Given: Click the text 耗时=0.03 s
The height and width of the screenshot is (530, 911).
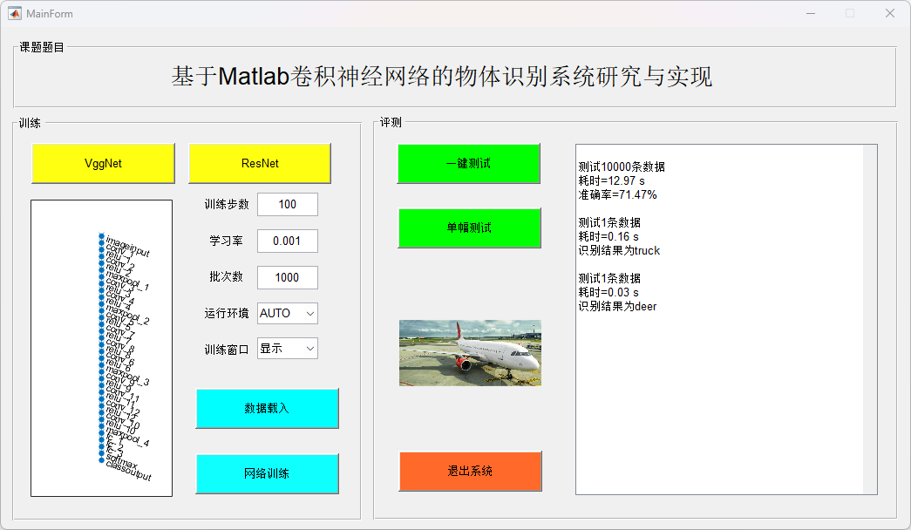Looking at the screenshot, I should click(x=608, y=292).
